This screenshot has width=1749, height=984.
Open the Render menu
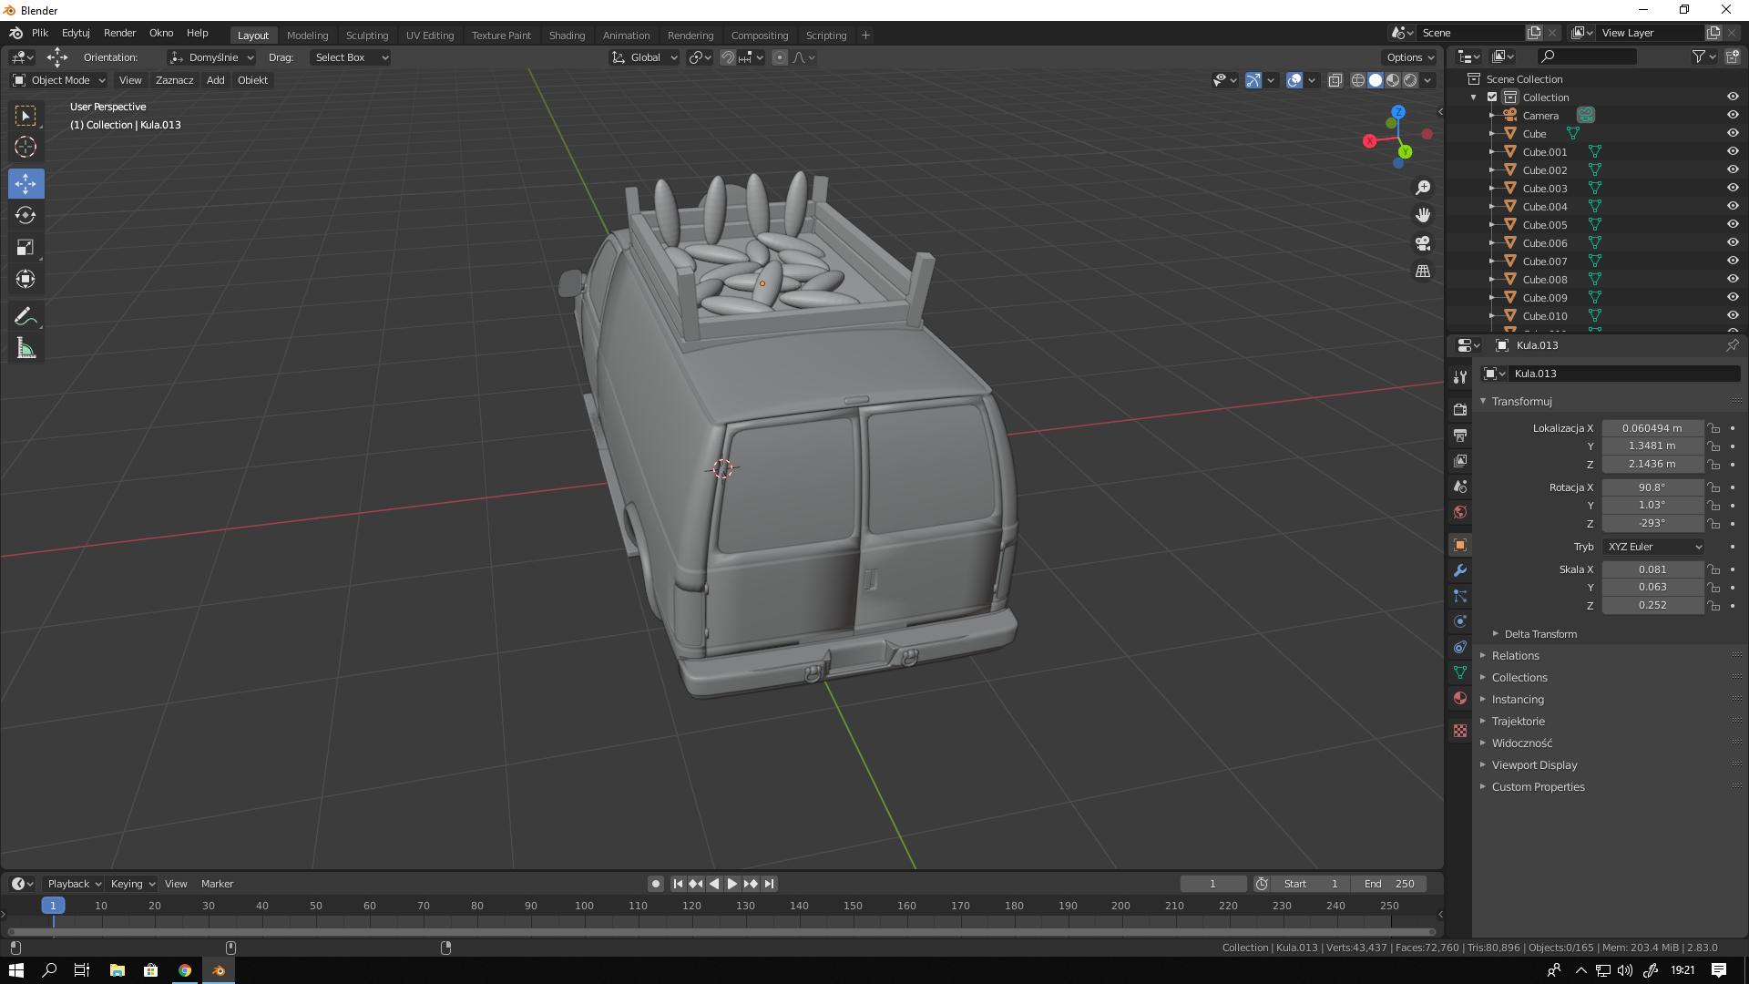pos(119,33)
